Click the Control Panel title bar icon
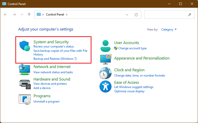This screenshot has width=198, height=123. 4,4
